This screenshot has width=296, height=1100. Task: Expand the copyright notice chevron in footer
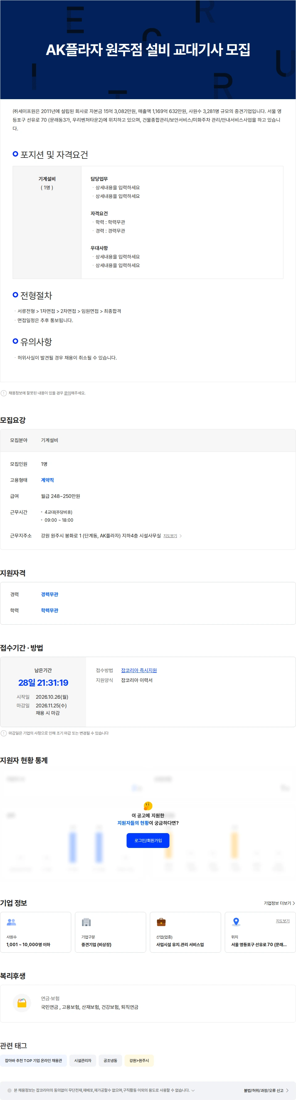coord(193,1090)
